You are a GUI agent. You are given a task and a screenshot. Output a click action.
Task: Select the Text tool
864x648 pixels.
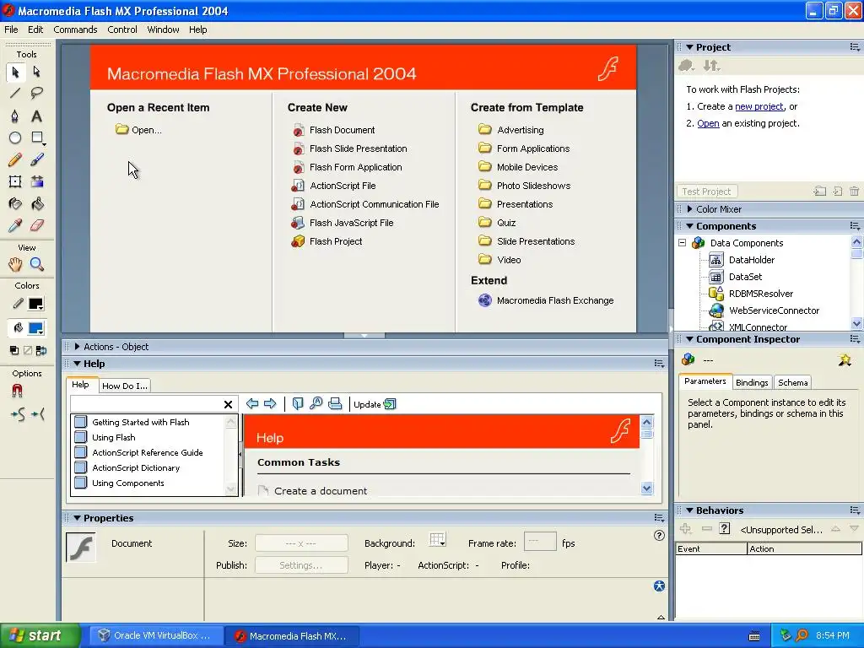[x=37, y=116]
